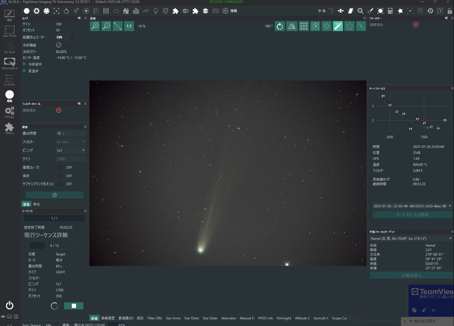Click the zoom in magnifier icon
The image size is (454, 326).
click(x=95, y=26)
